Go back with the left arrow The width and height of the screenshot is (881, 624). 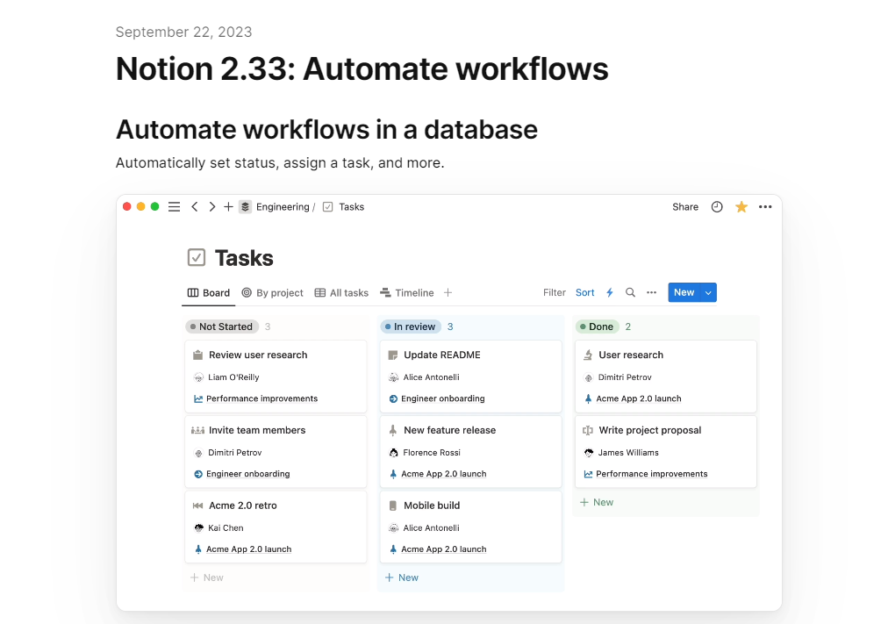click(195, 207)
